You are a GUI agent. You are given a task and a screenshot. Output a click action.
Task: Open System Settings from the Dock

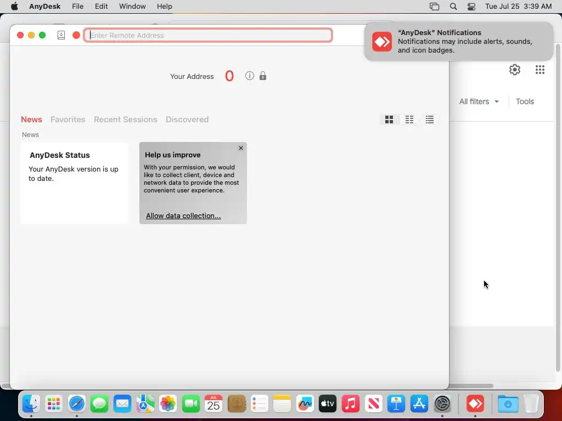coord(442,404)
